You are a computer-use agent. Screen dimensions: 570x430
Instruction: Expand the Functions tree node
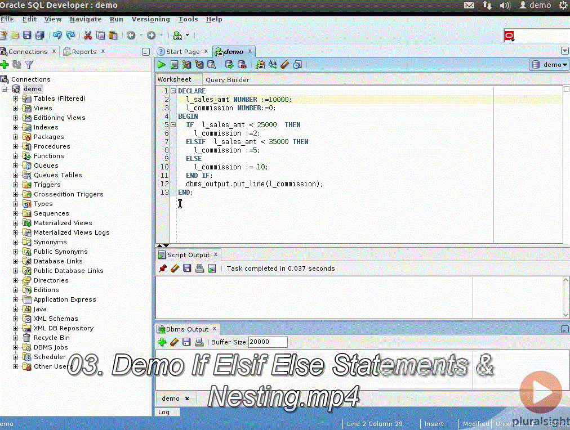(x=15, y=156)
